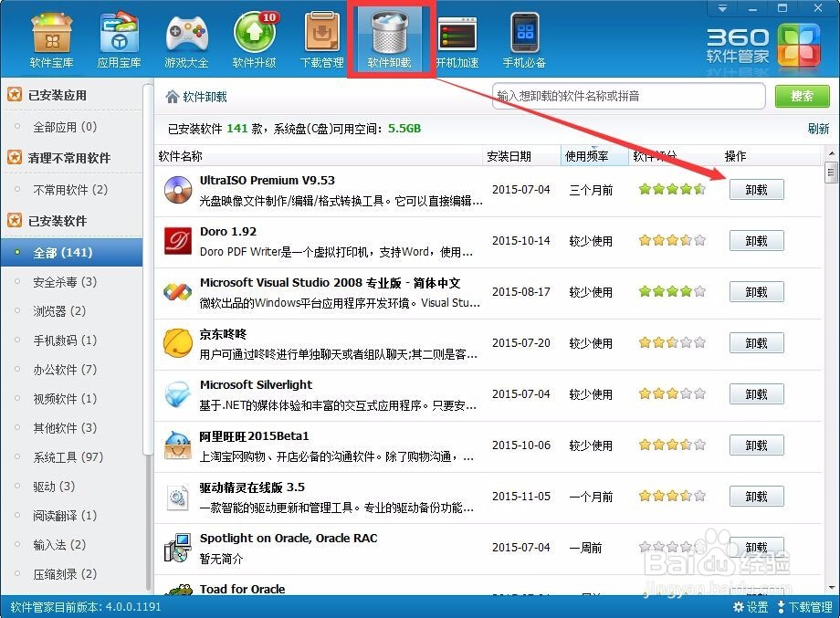
Task: Select 不常用软件 (2) in sidebar
Action: [x=70, y=190]
